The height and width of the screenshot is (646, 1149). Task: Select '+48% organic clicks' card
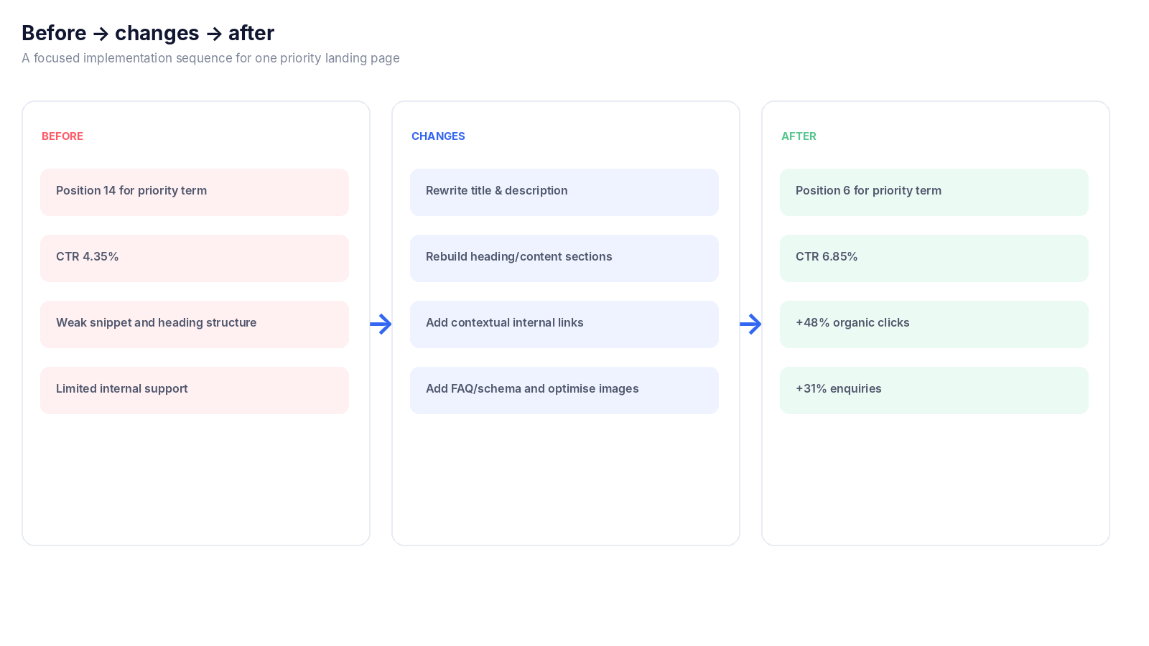(x=934, y=324)
